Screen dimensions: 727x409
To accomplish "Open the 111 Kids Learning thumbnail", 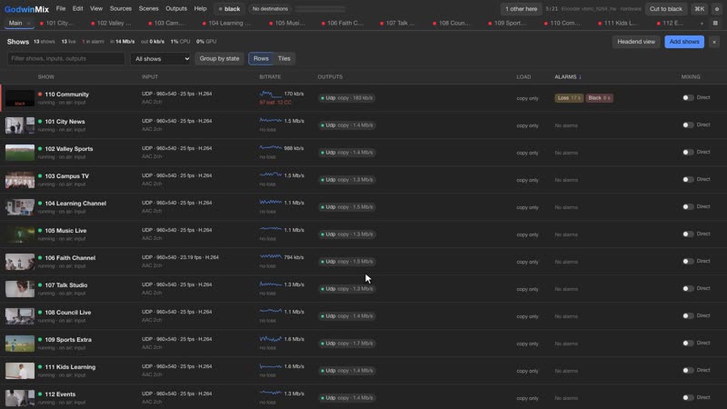I will tap(20, 371).
